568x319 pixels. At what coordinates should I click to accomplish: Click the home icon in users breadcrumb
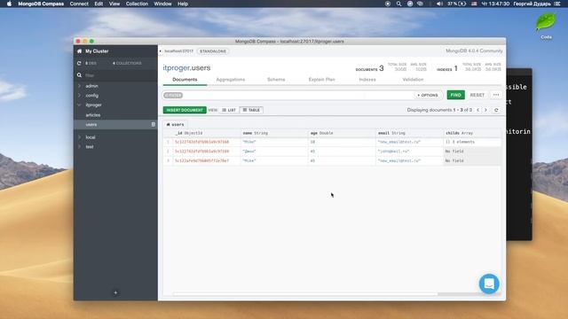click(x=168, y=124)
